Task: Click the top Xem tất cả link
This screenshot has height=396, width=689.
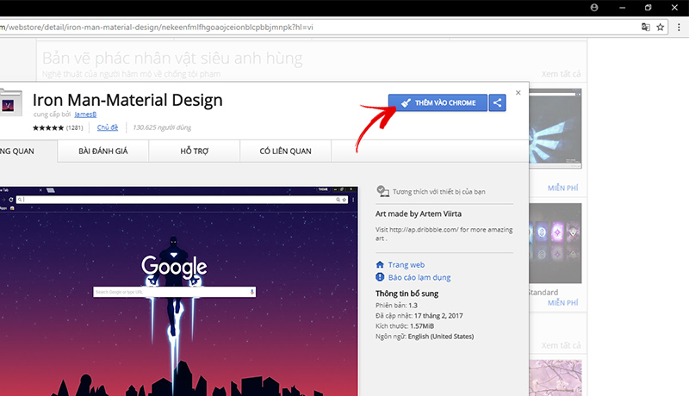Action: point(561,74)
